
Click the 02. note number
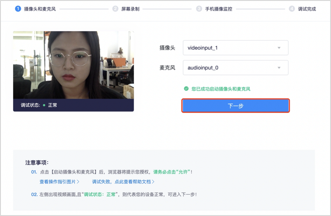pyautogui.click(x=35, y=195)
